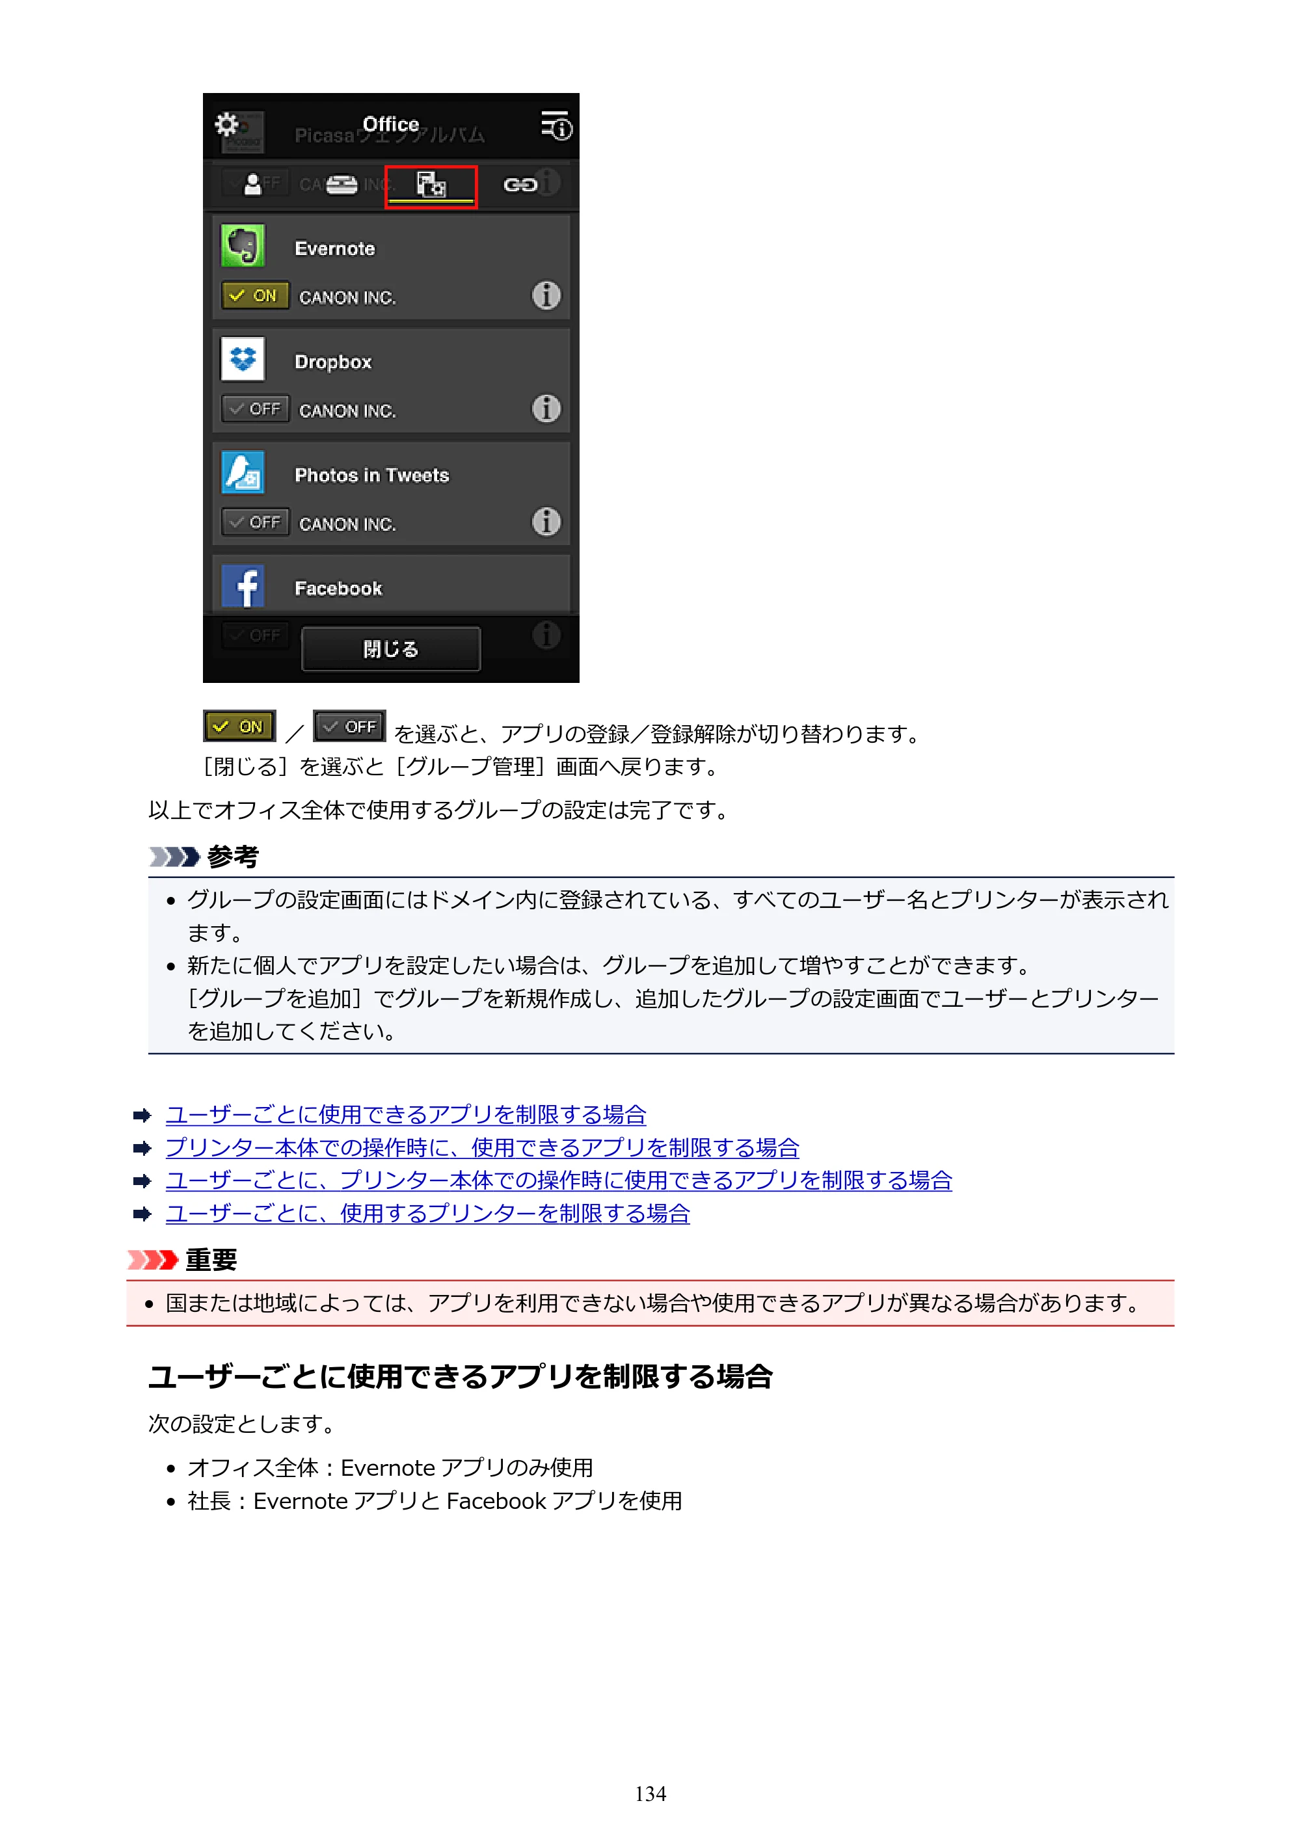Show info for Dropbox
The height and width of the screenshot is (1840, 1301).
click(546, 408)
